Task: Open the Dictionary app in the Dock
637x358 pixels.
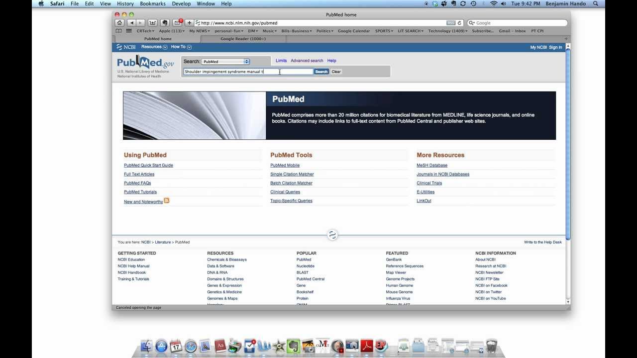Action: click(x=220, y=346)
